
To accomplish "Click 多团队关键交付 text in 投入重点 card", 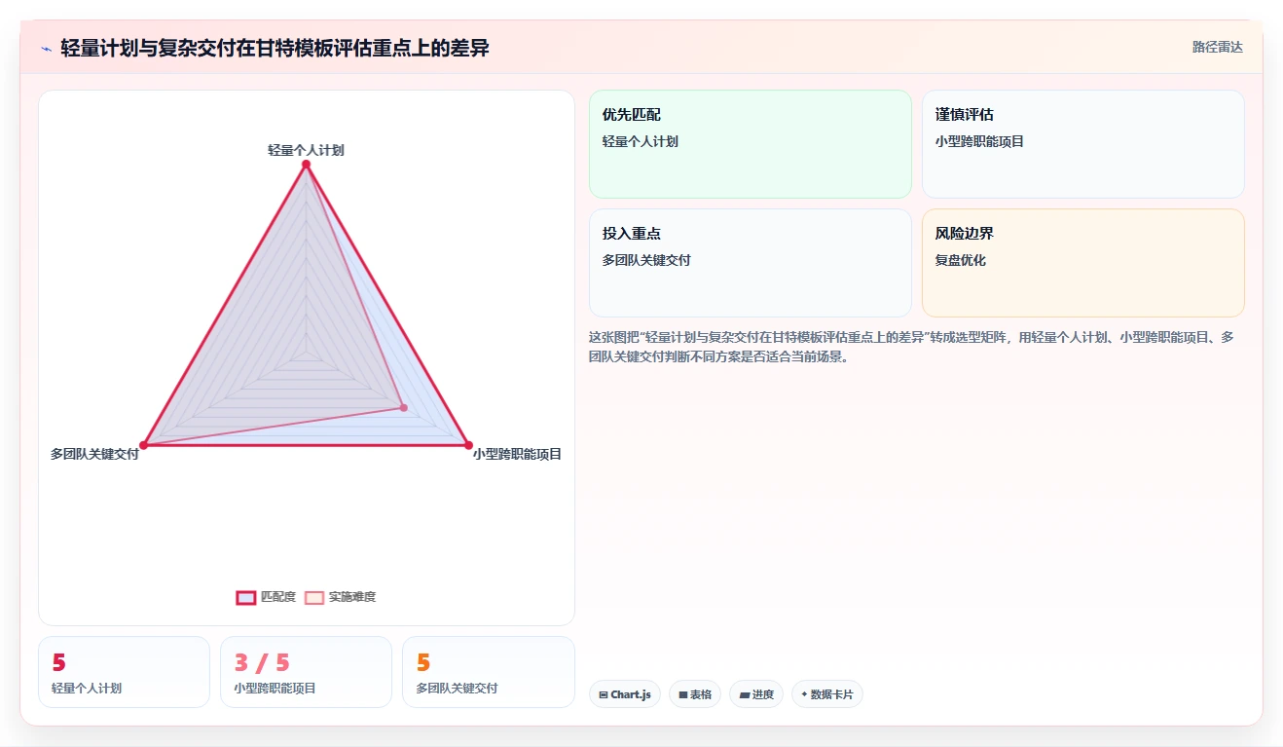I will 646,260.
